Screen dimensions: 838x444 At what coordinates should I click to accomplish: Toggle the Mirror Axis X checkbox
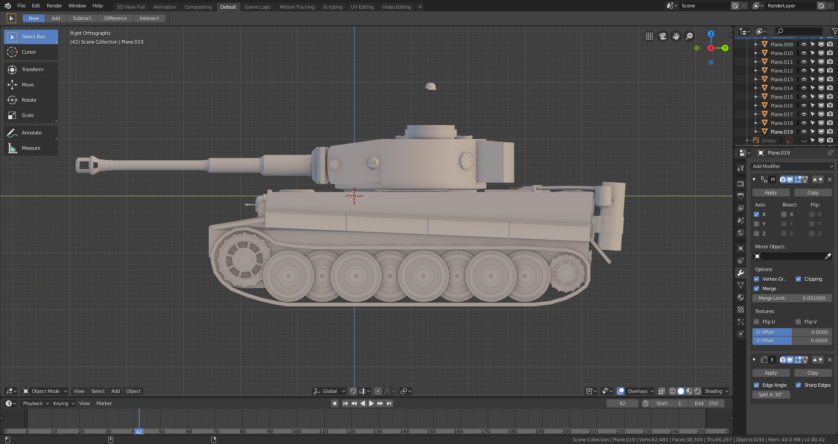(756, 214)
